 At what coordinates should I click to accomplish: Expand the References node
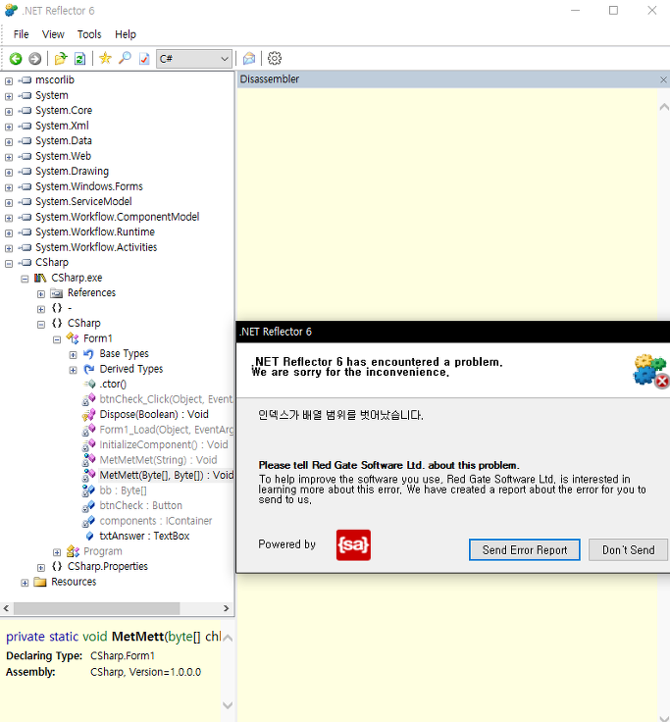pyautogui.click(x=41, y=293)
